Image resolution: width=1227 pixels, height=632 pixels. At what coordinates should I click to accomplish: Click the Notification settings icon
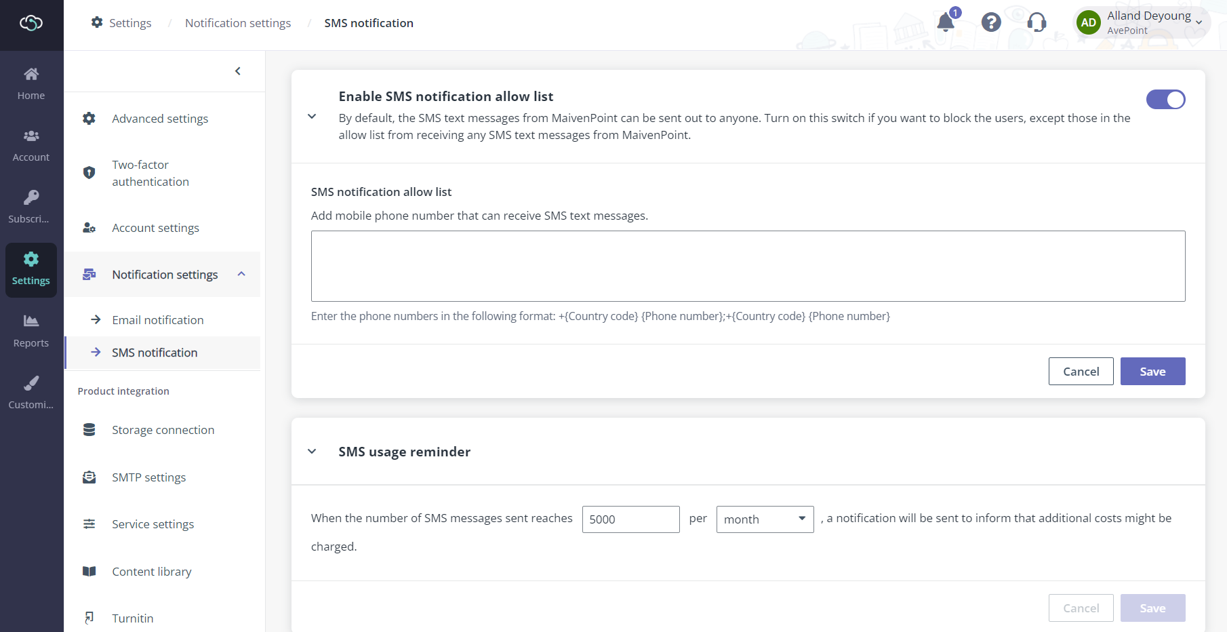click(89, 275)
